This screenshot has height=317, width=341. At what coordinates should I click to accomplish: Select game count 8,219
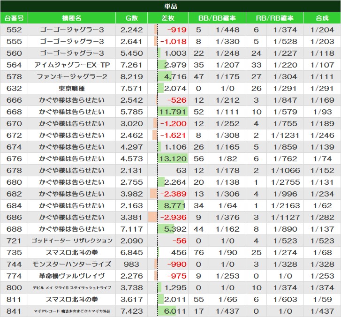pyautogui.click(x=132, y=77)
